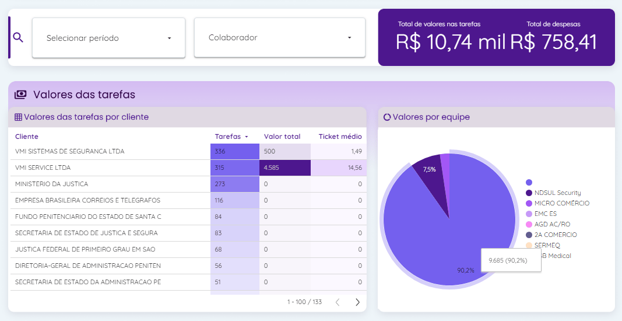Select MICRO COMÉRCIO legend entry
The width and height of the screenshot is (622, 321).
point(561,203)
